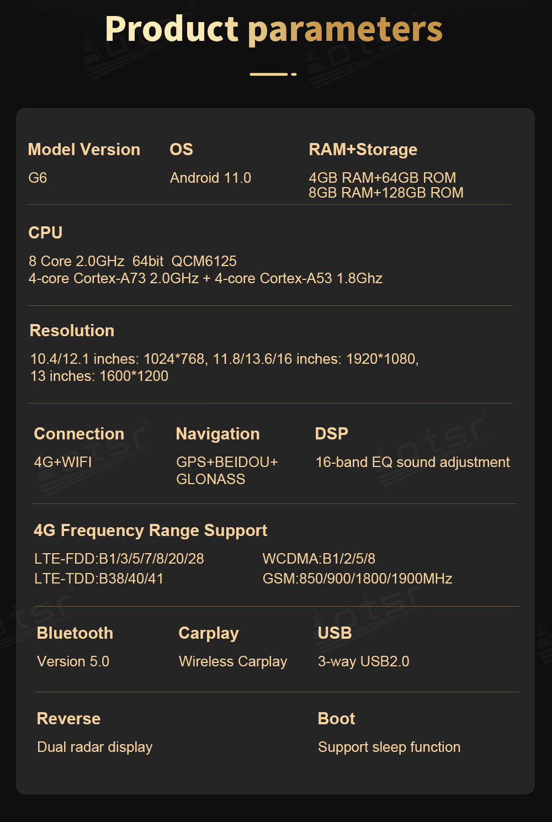Select the G6 model value
Screen dimensions: 552x822
point(38,178)
